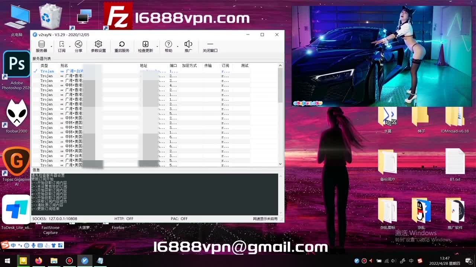
Task: Open the 杂乱图标 folder
Action: (387, 213)
